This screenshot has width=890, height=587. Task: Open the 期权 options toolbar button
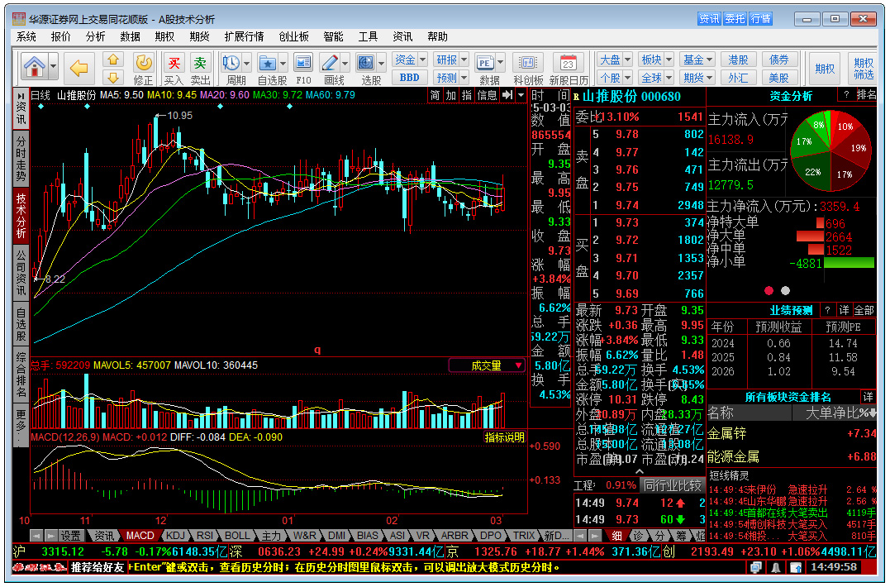(825, 69)
